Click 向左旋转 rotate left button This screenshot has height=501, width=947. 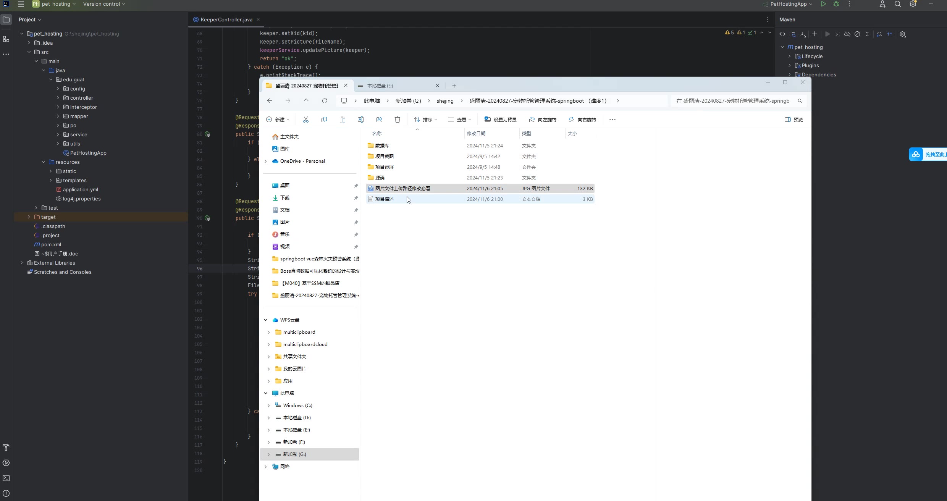542,120
